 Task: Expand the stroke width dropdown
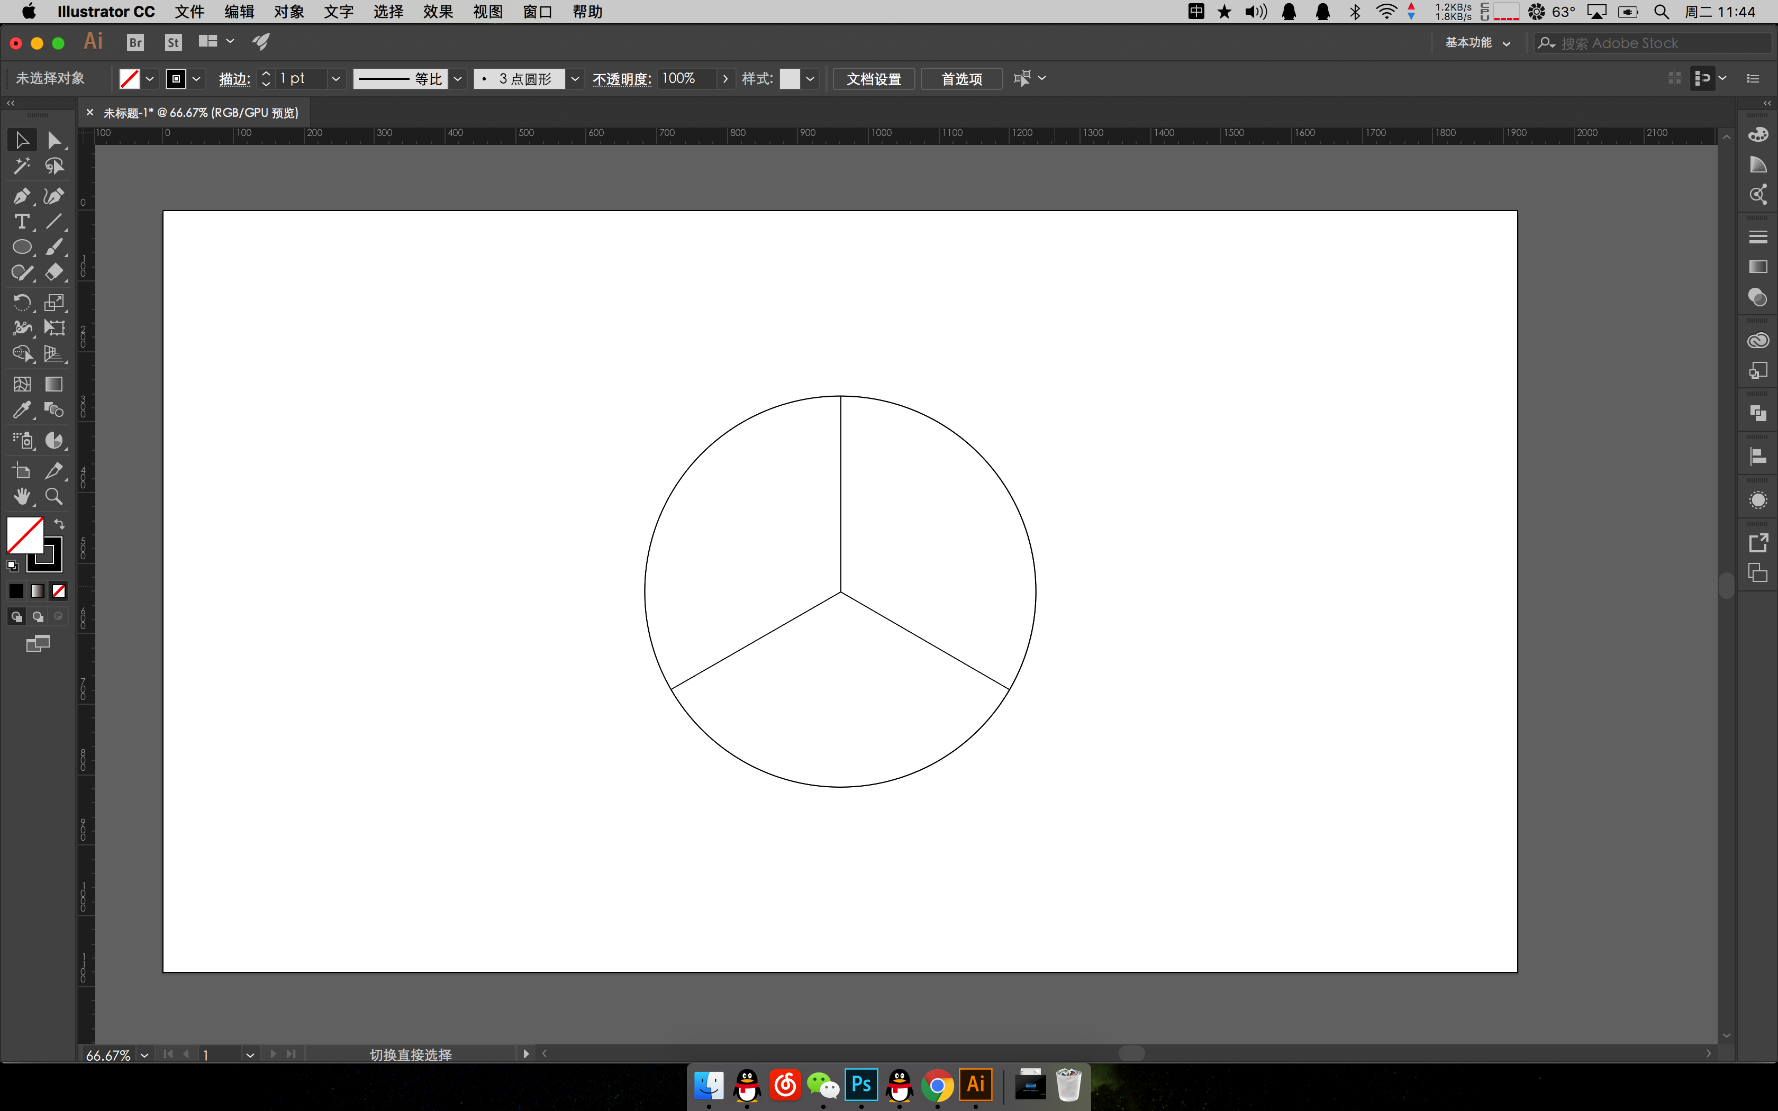[334, 78]
